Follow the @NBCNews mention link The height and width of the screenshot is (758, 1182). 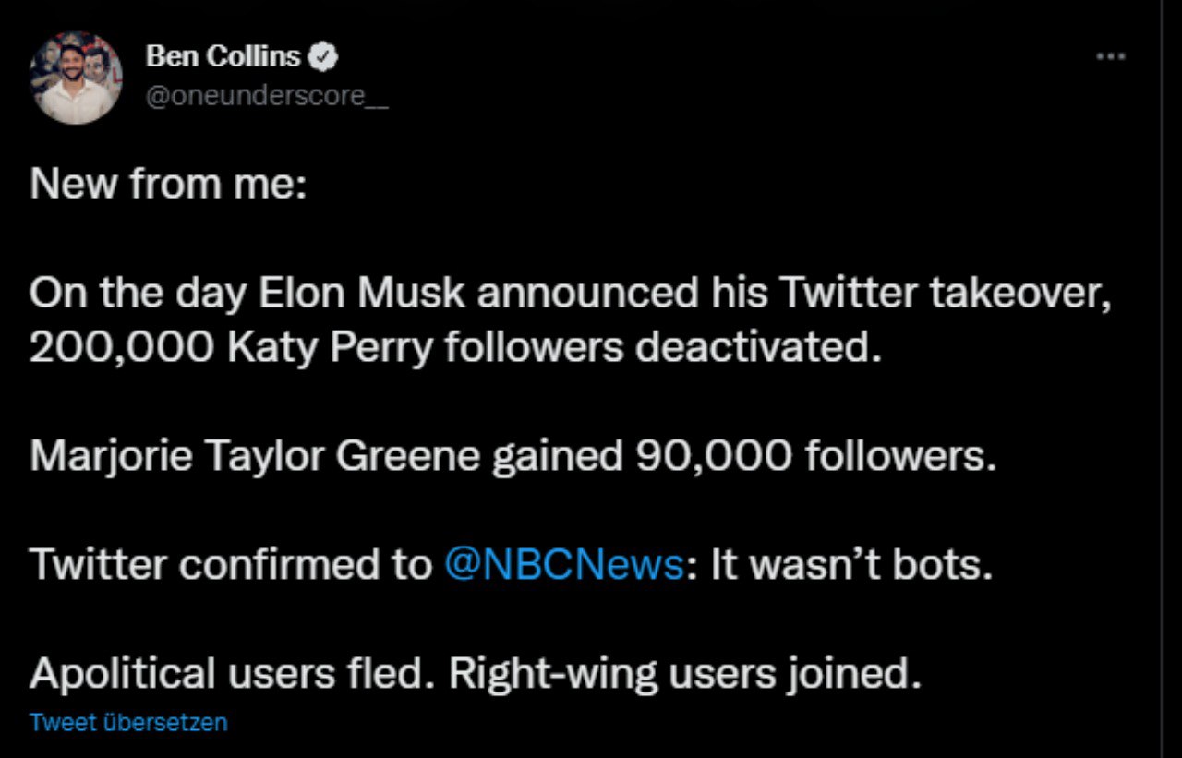point(563,565)
